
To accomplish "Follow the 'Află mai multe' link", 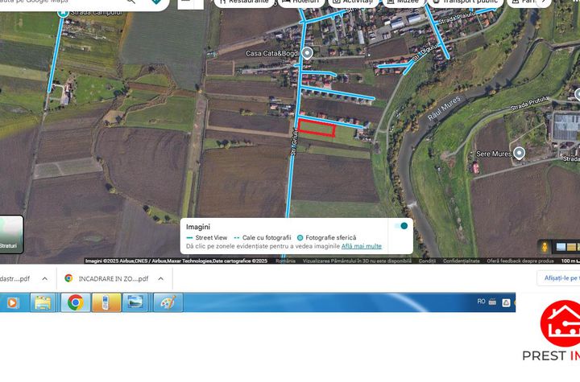I will pyautogui.click(x=362, y=246).
